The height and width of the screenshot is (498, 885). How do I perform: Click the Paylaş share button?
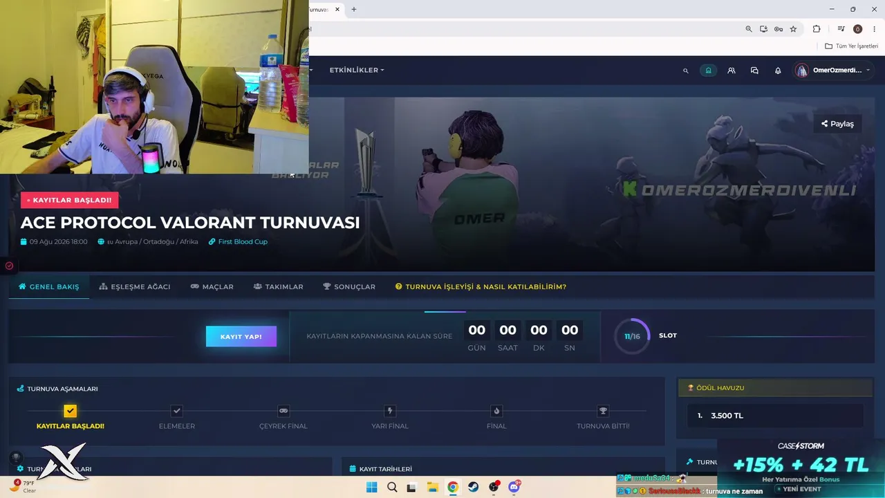point(837,124)
